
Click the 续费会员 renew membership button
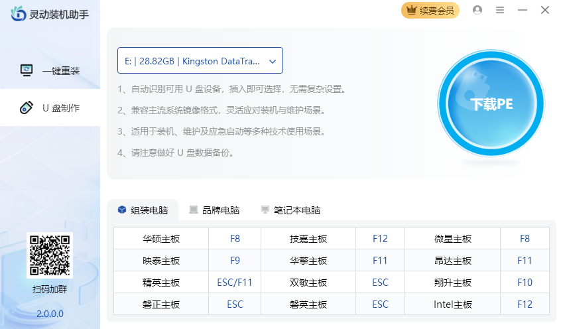[x=430, y=10]
